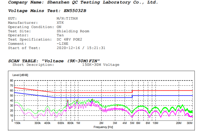Click the 5M frequency tick label
This screenshot has width=202, height=131.
(132, 123)
